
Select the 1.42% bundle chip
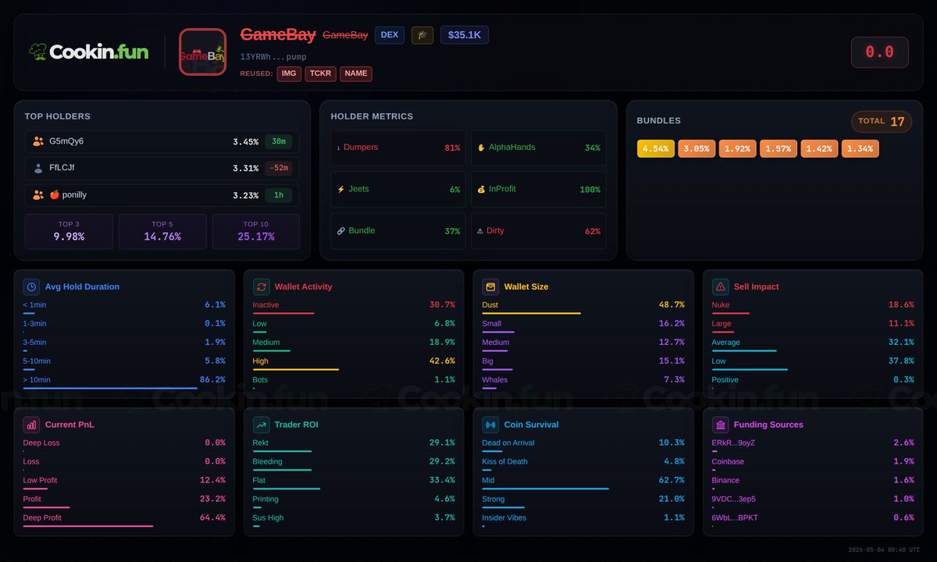(819, 148)
